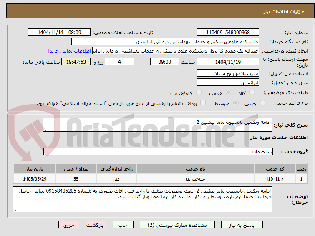Select the جزیی purchase type radio
The image size is (315, 236).
(x=262, y=103)
